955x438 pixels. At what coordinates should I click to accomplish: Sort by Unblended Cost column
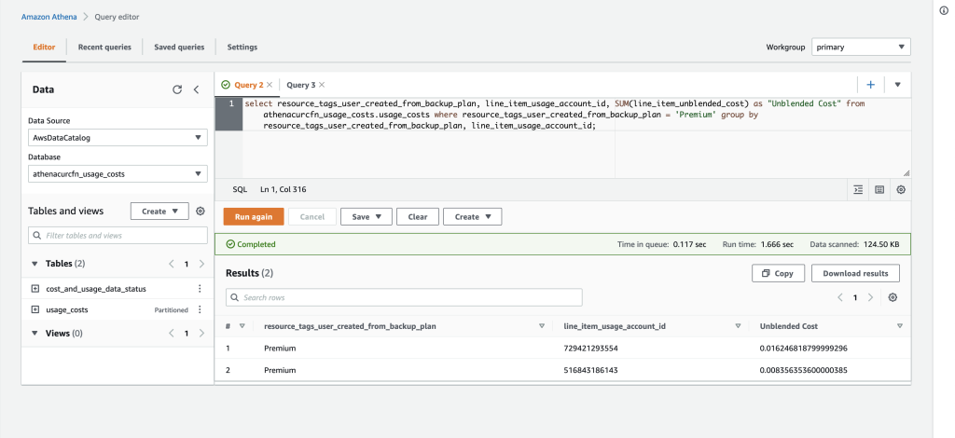(900, 326)
